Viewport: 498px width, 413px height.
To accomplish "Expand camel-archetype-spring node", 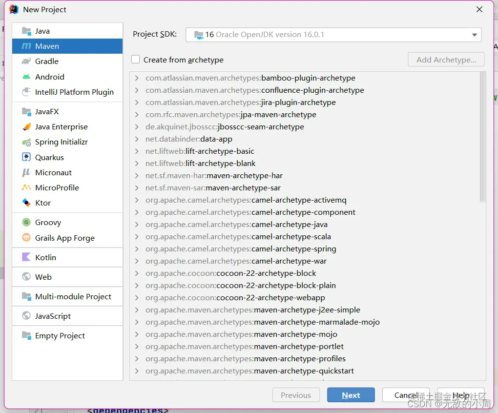I will click(x=137, y=248).
